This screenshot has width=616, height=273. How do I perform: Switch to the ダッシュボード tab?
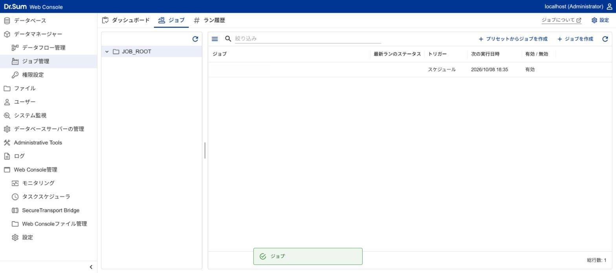126,20
